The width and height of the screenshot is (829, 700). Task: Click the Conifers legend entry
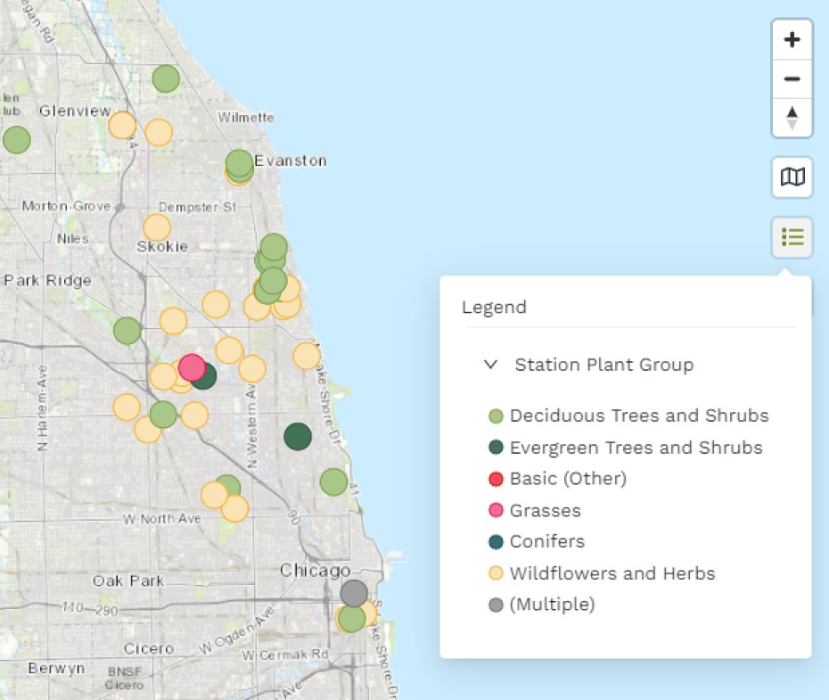[546, 541]
